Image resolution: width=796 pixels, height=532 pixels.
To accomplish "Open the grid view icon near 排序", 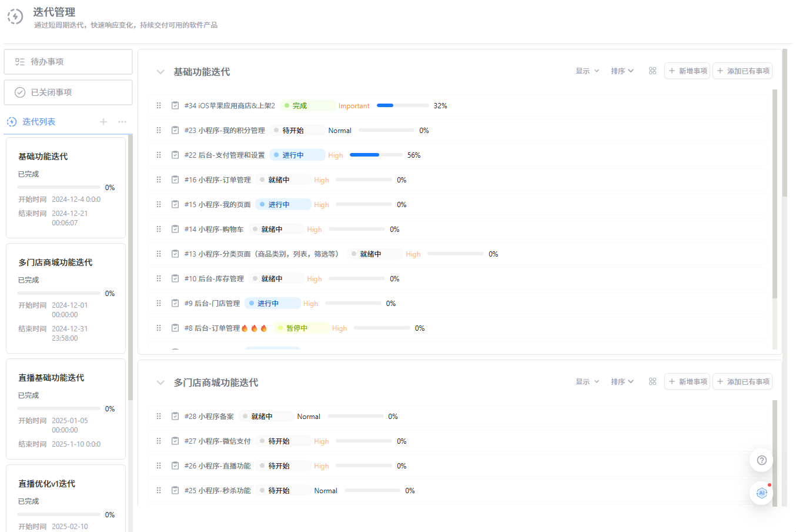I will (x=652, y=70).
